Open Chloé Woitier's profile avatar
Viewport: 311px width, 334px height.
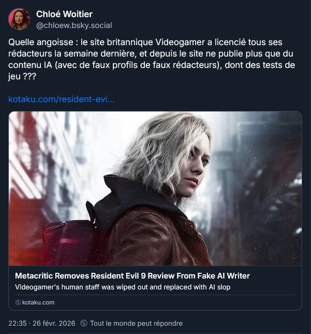coord(19,19)
